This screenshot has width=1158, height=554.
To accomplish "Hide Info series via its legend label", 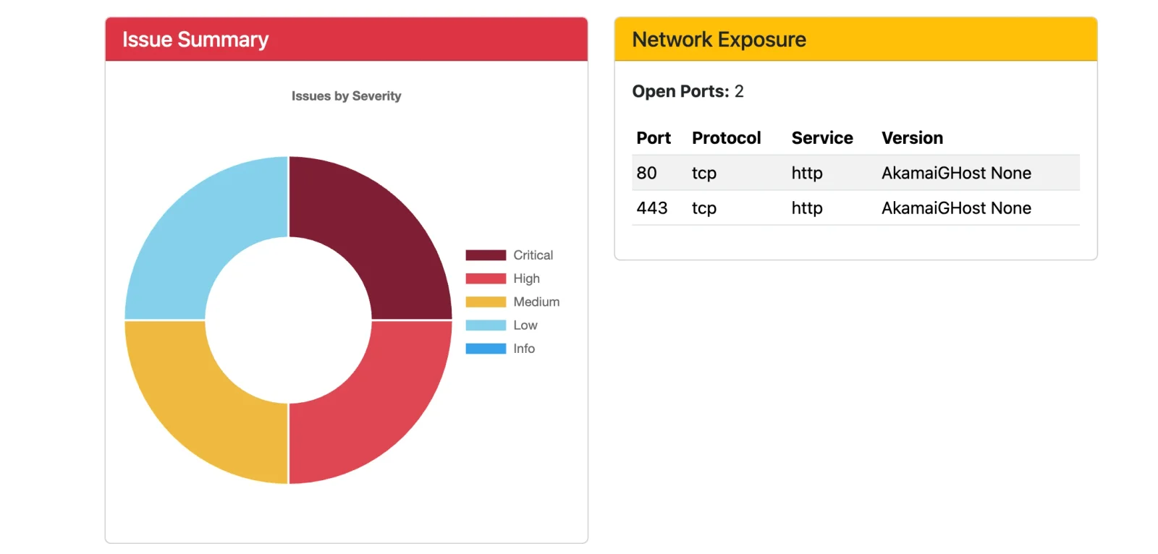I will pyautogui.click(x=524, y=349).
